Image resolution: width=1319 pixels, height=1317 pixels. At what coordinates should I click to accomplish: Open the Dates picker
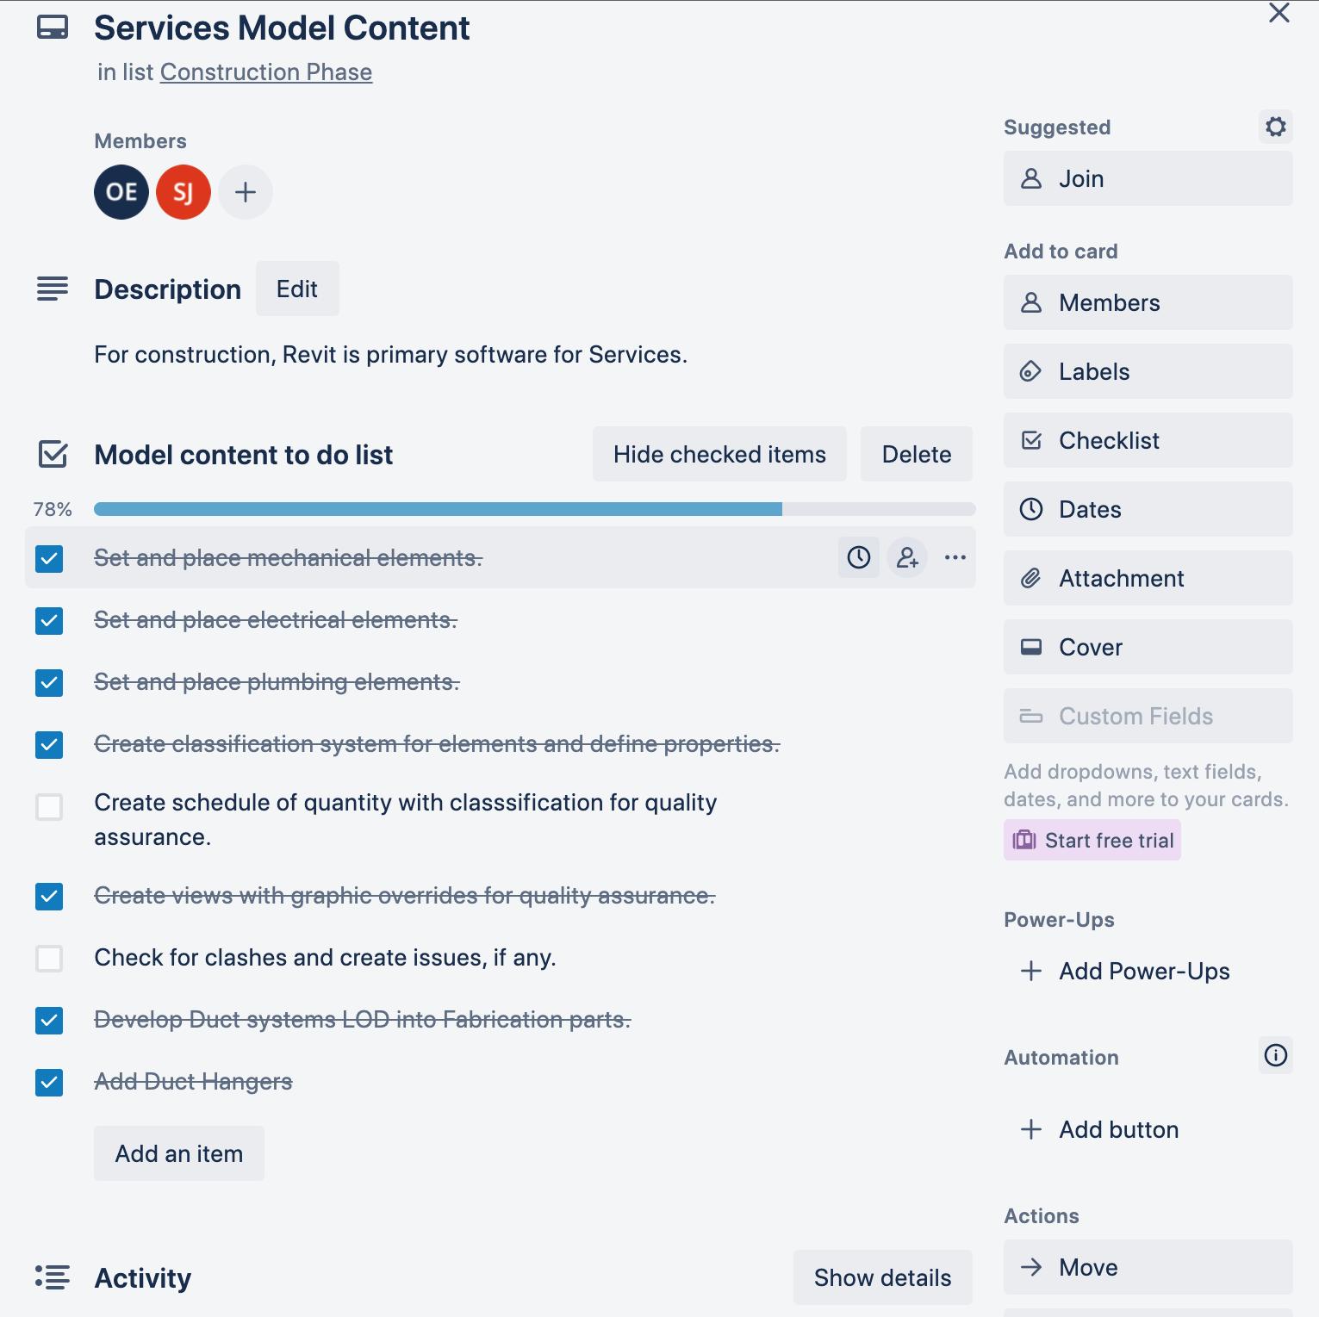[1147, 509]
